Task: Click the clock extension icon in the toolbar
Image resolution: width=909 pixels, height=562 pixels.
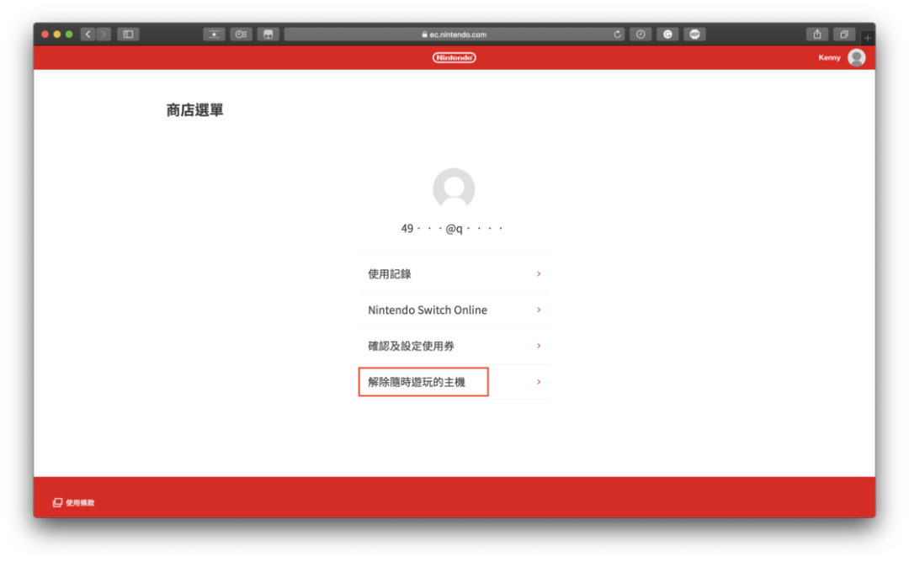Action: click(641, 34)
